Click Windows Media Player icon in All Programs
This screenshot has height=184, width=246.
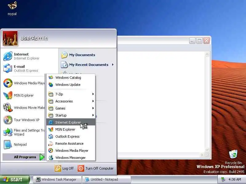51,151
